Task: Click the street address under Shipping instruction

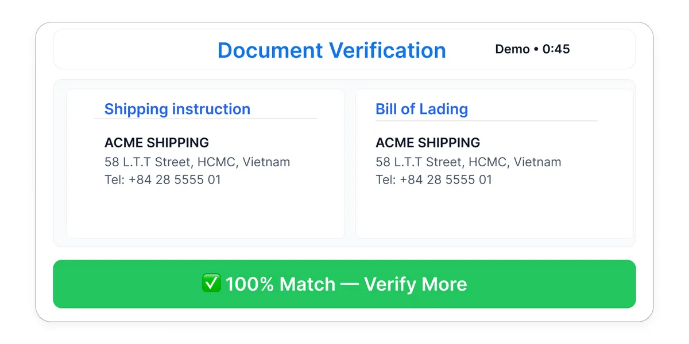Action: click(197, 162)
